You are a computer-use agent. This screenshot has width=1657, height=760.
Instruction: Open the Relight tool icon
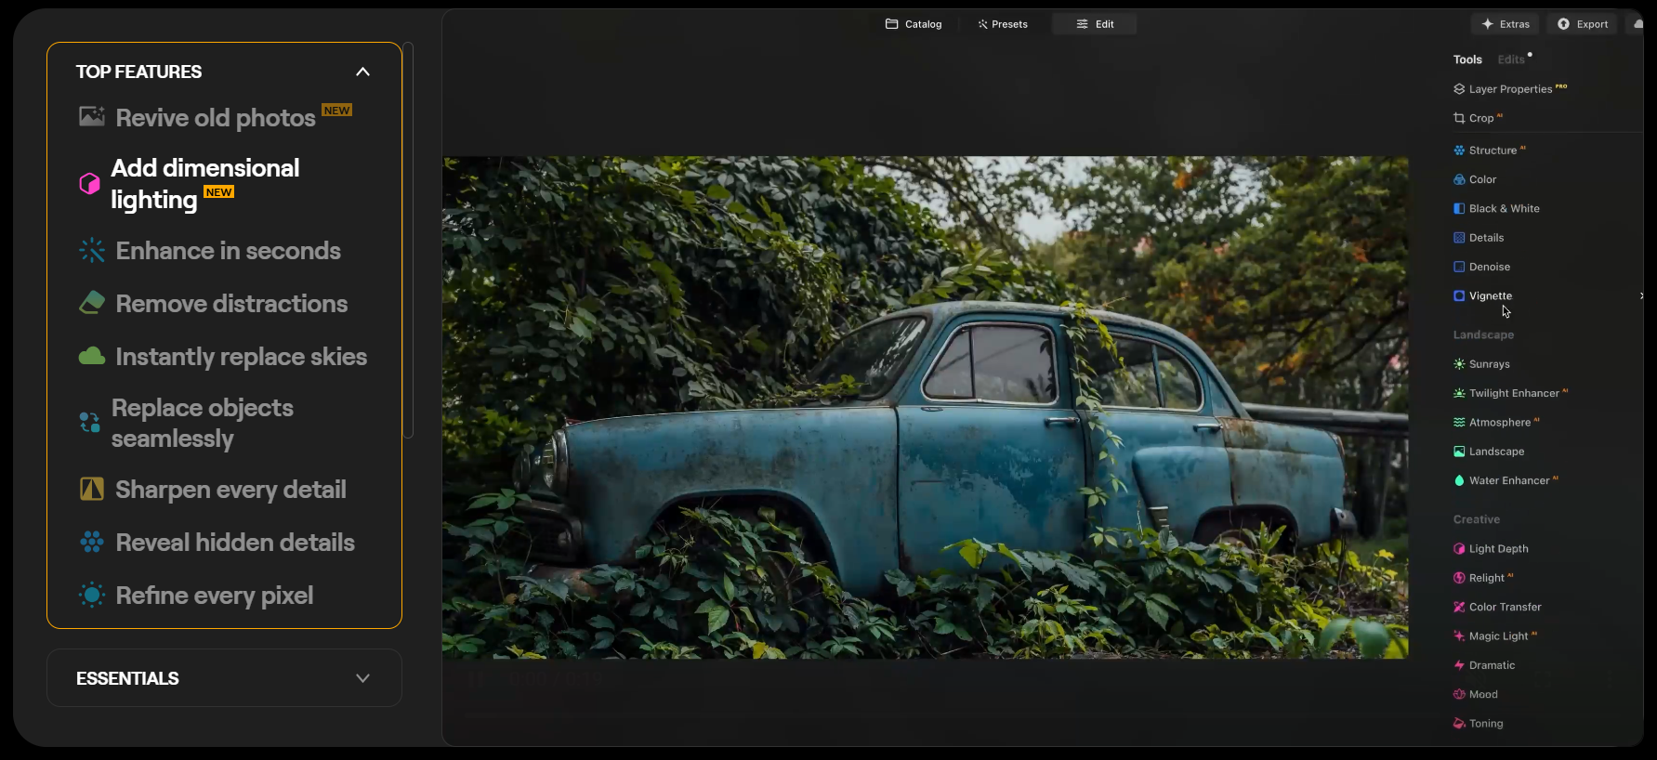click(1459, 578)
